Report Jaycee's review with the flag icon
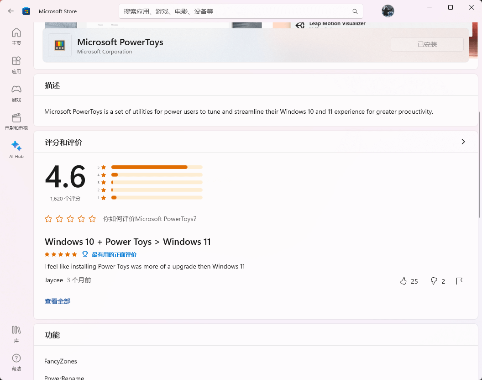The height and width of the screenshot is (380, 482). (460, 281)
